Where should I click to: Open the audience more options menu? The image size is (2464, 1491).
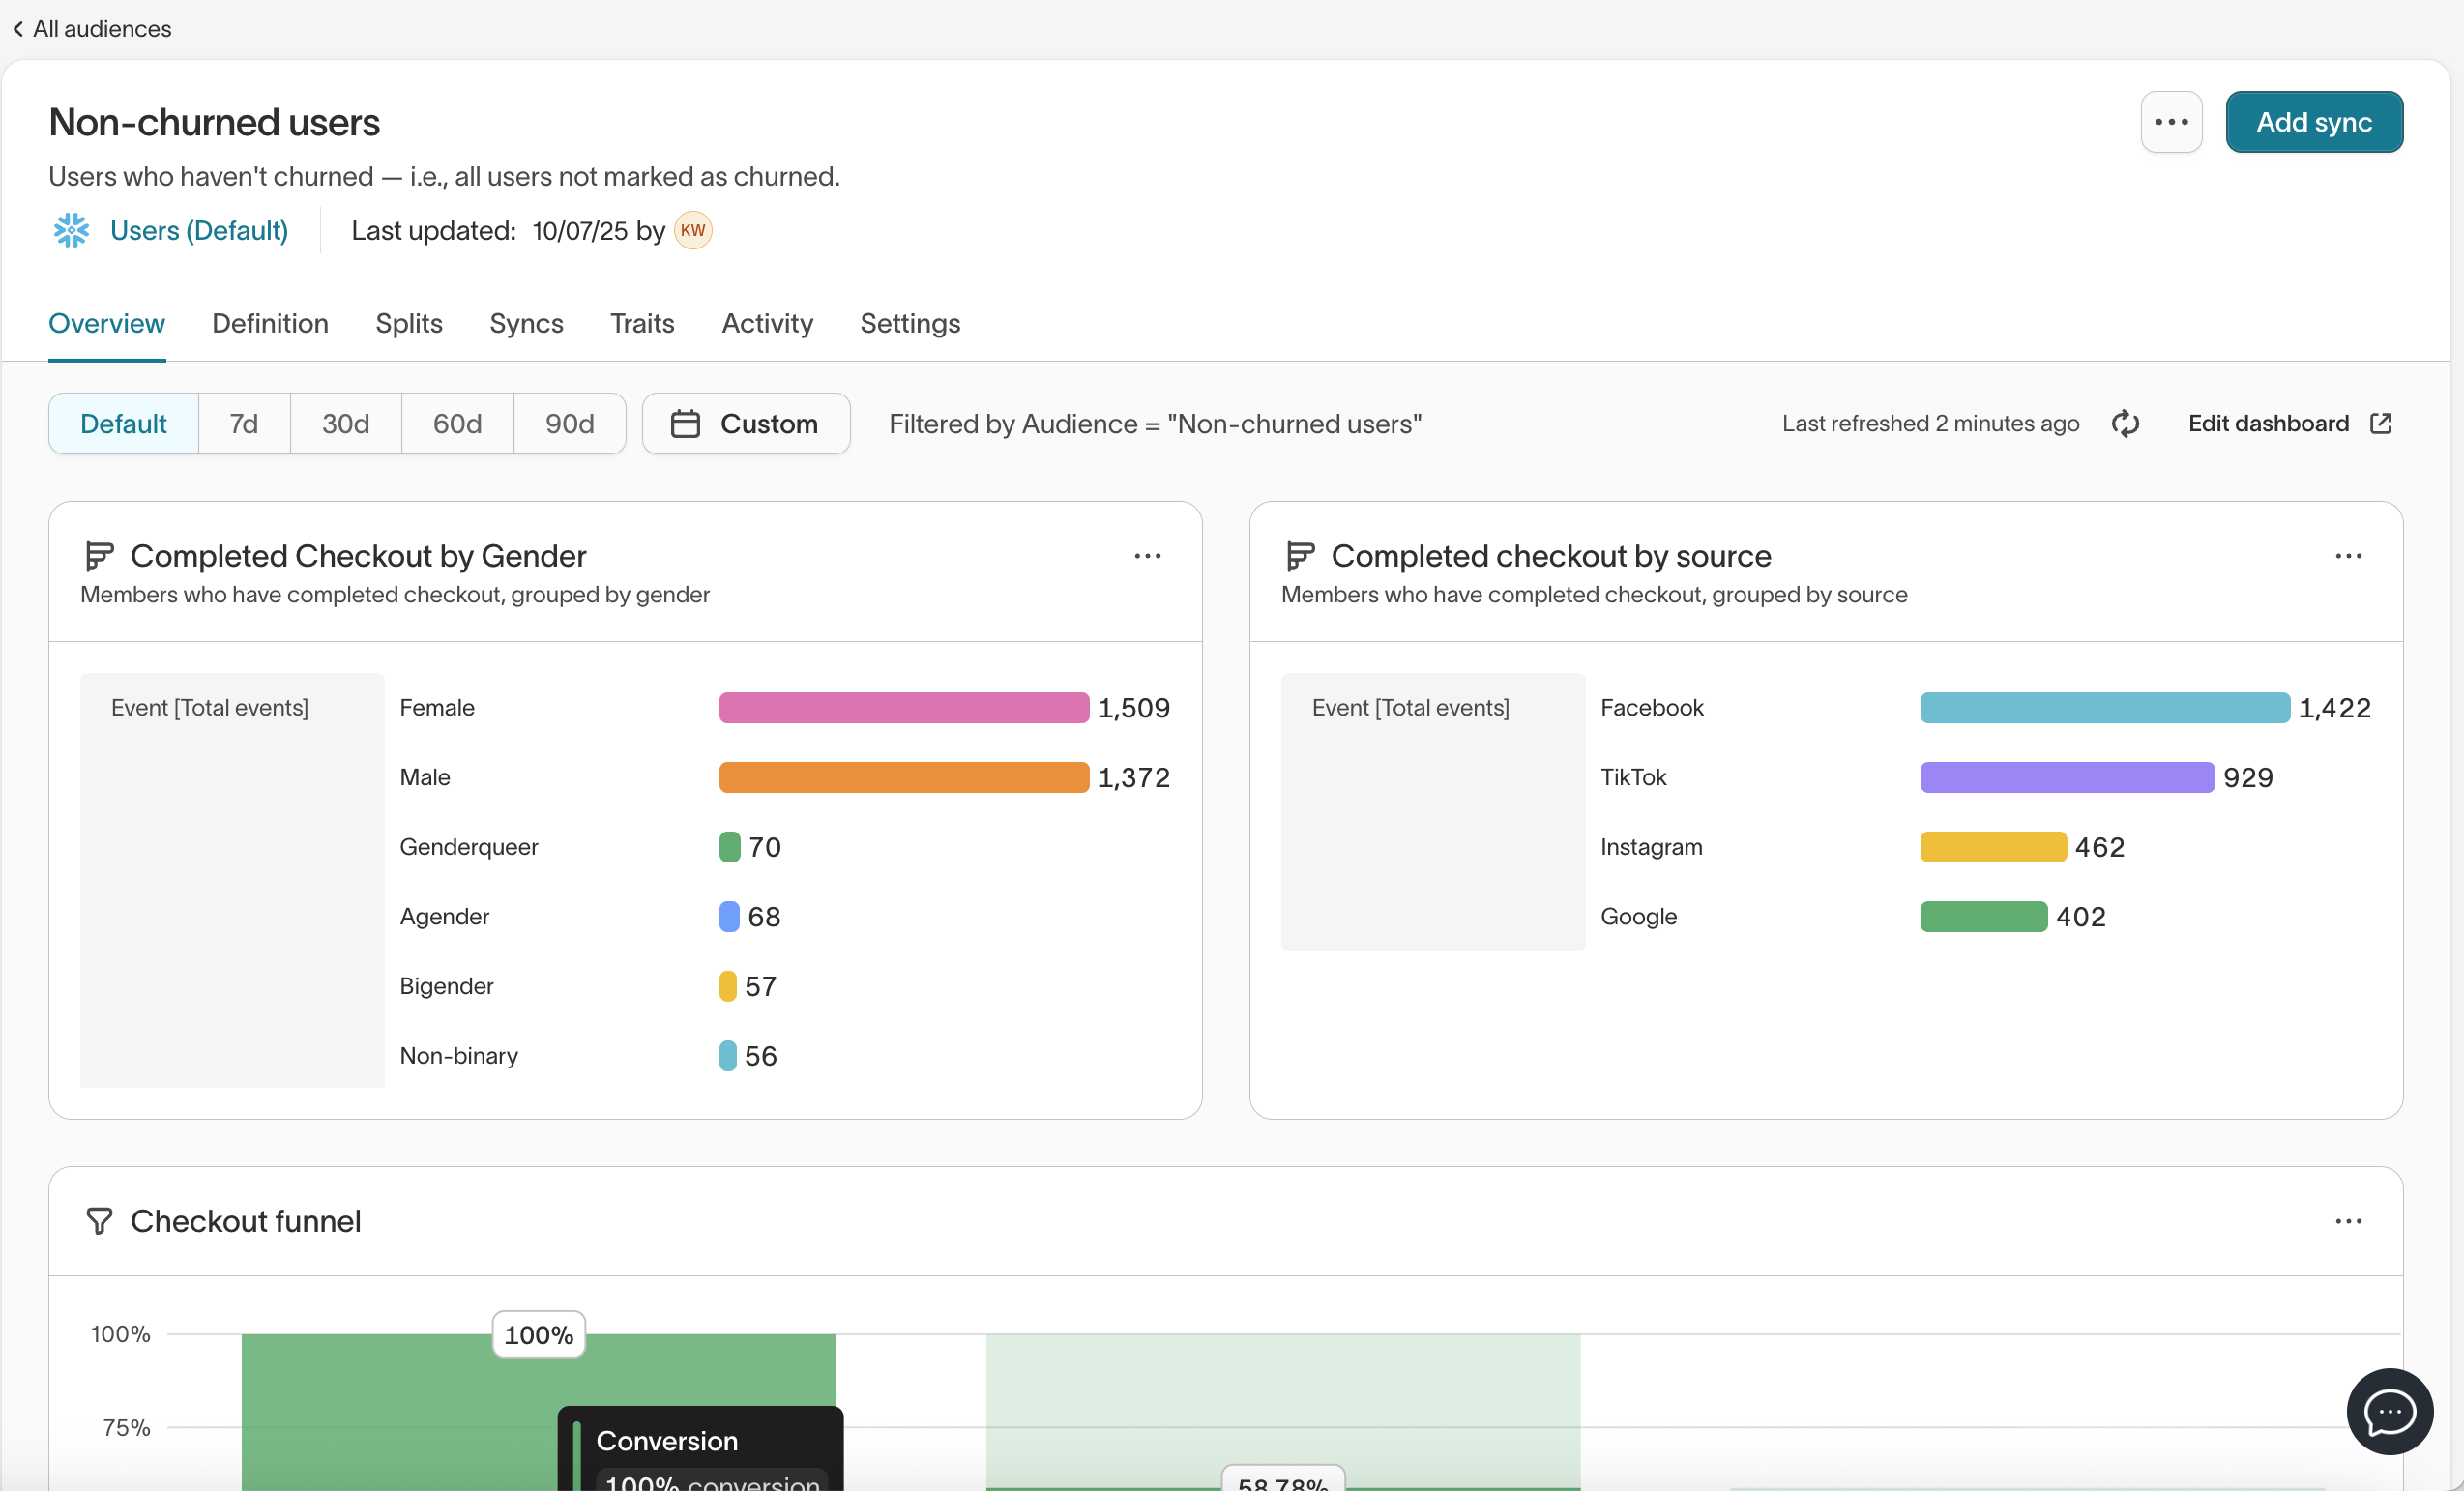click(2171, 122)
